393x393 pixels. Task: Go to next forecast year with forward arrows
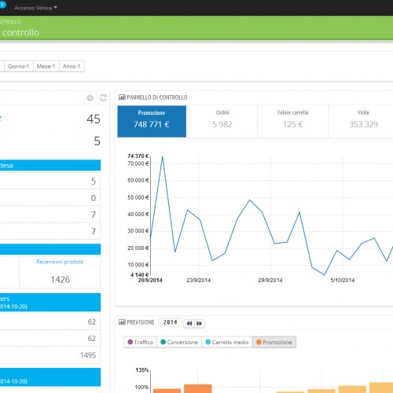(200, 324)
